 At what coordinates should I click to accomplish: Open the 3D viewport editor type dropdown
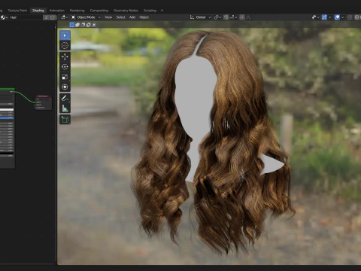64,17
